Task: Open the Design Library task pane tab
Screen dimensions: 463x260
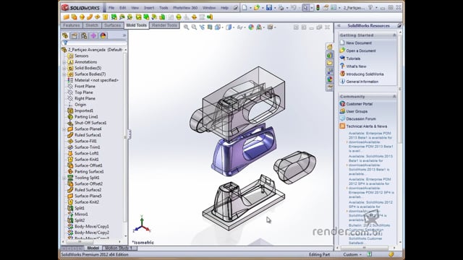Action: pos(330,55)
